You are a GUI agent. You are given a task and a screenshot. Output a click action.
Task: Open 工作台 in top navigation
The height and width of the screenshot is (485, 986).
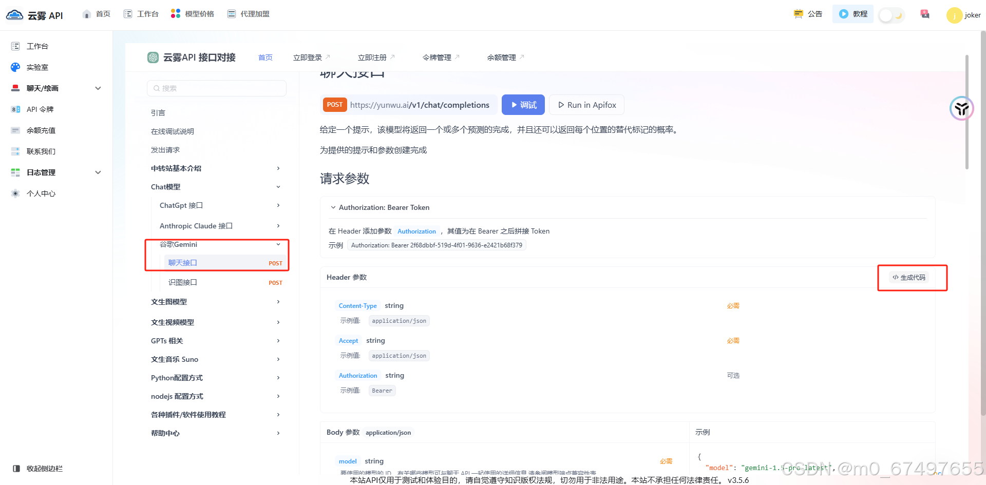(141, 14)
